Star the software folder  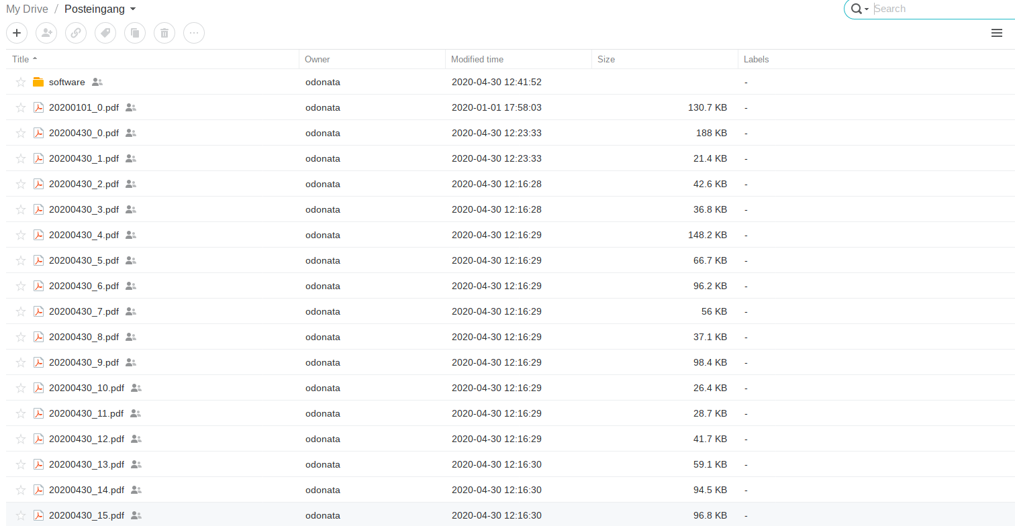(x=21, y=82)
